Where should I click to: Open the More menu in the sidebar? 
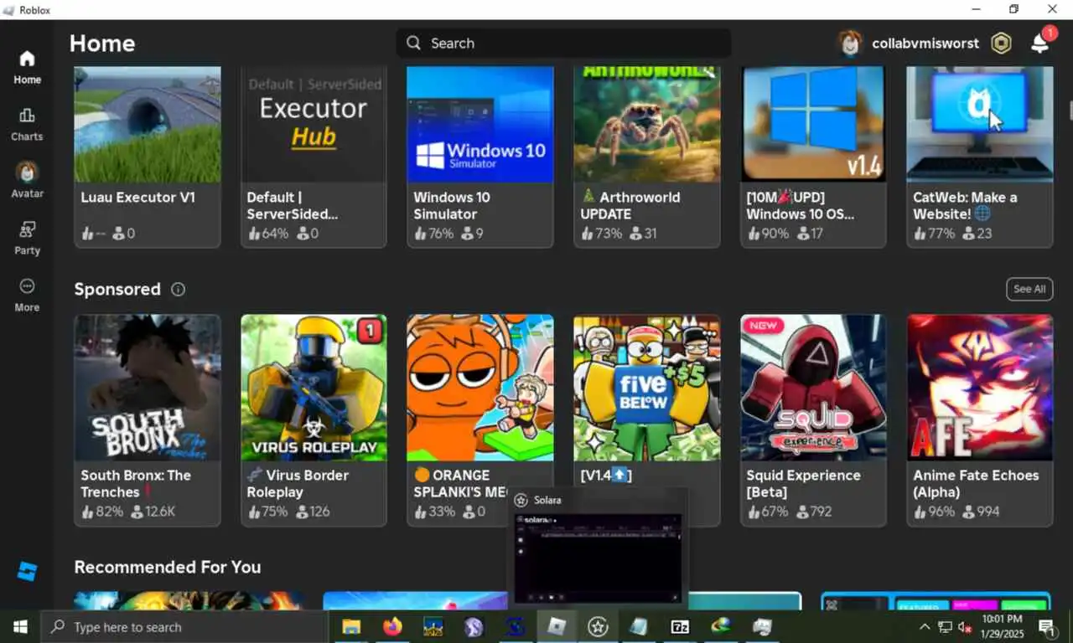pos(27,295)
